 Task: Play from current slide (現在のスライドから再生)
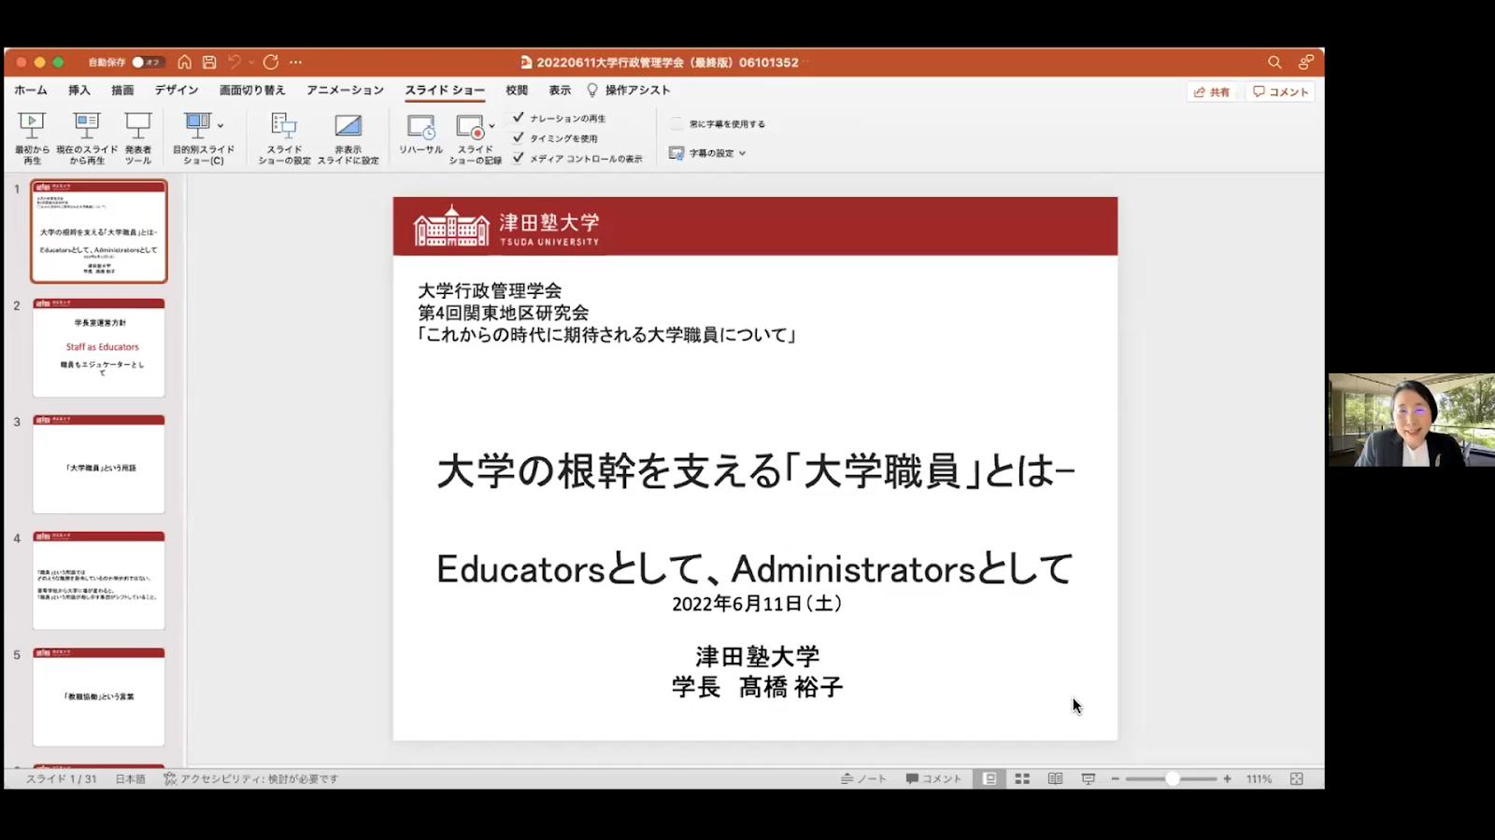(x=87, y=137)
